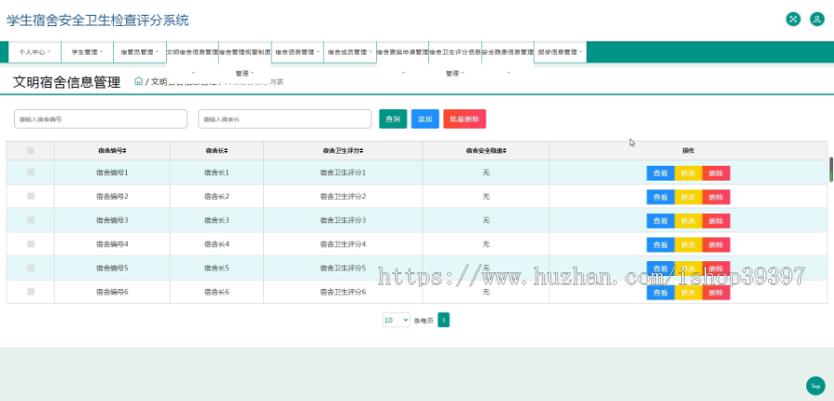Screen dimensions: 834x401
Task: Select the 宿舍卫生评分2 cell
Action: point(343,196)
